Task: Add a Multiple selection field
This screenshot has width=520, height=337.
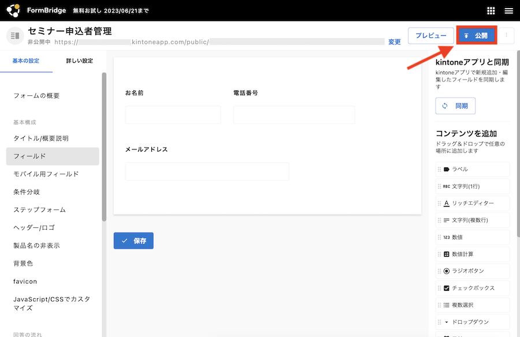Action: [473, 305]
